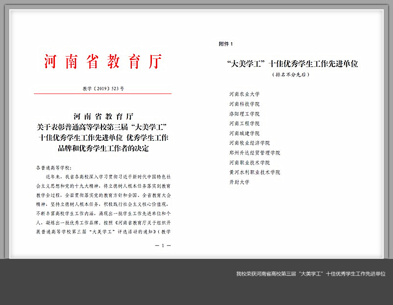
Task: Select 河南科技学院 in the list
Action: pyautogui.click(x=245, y=104)
